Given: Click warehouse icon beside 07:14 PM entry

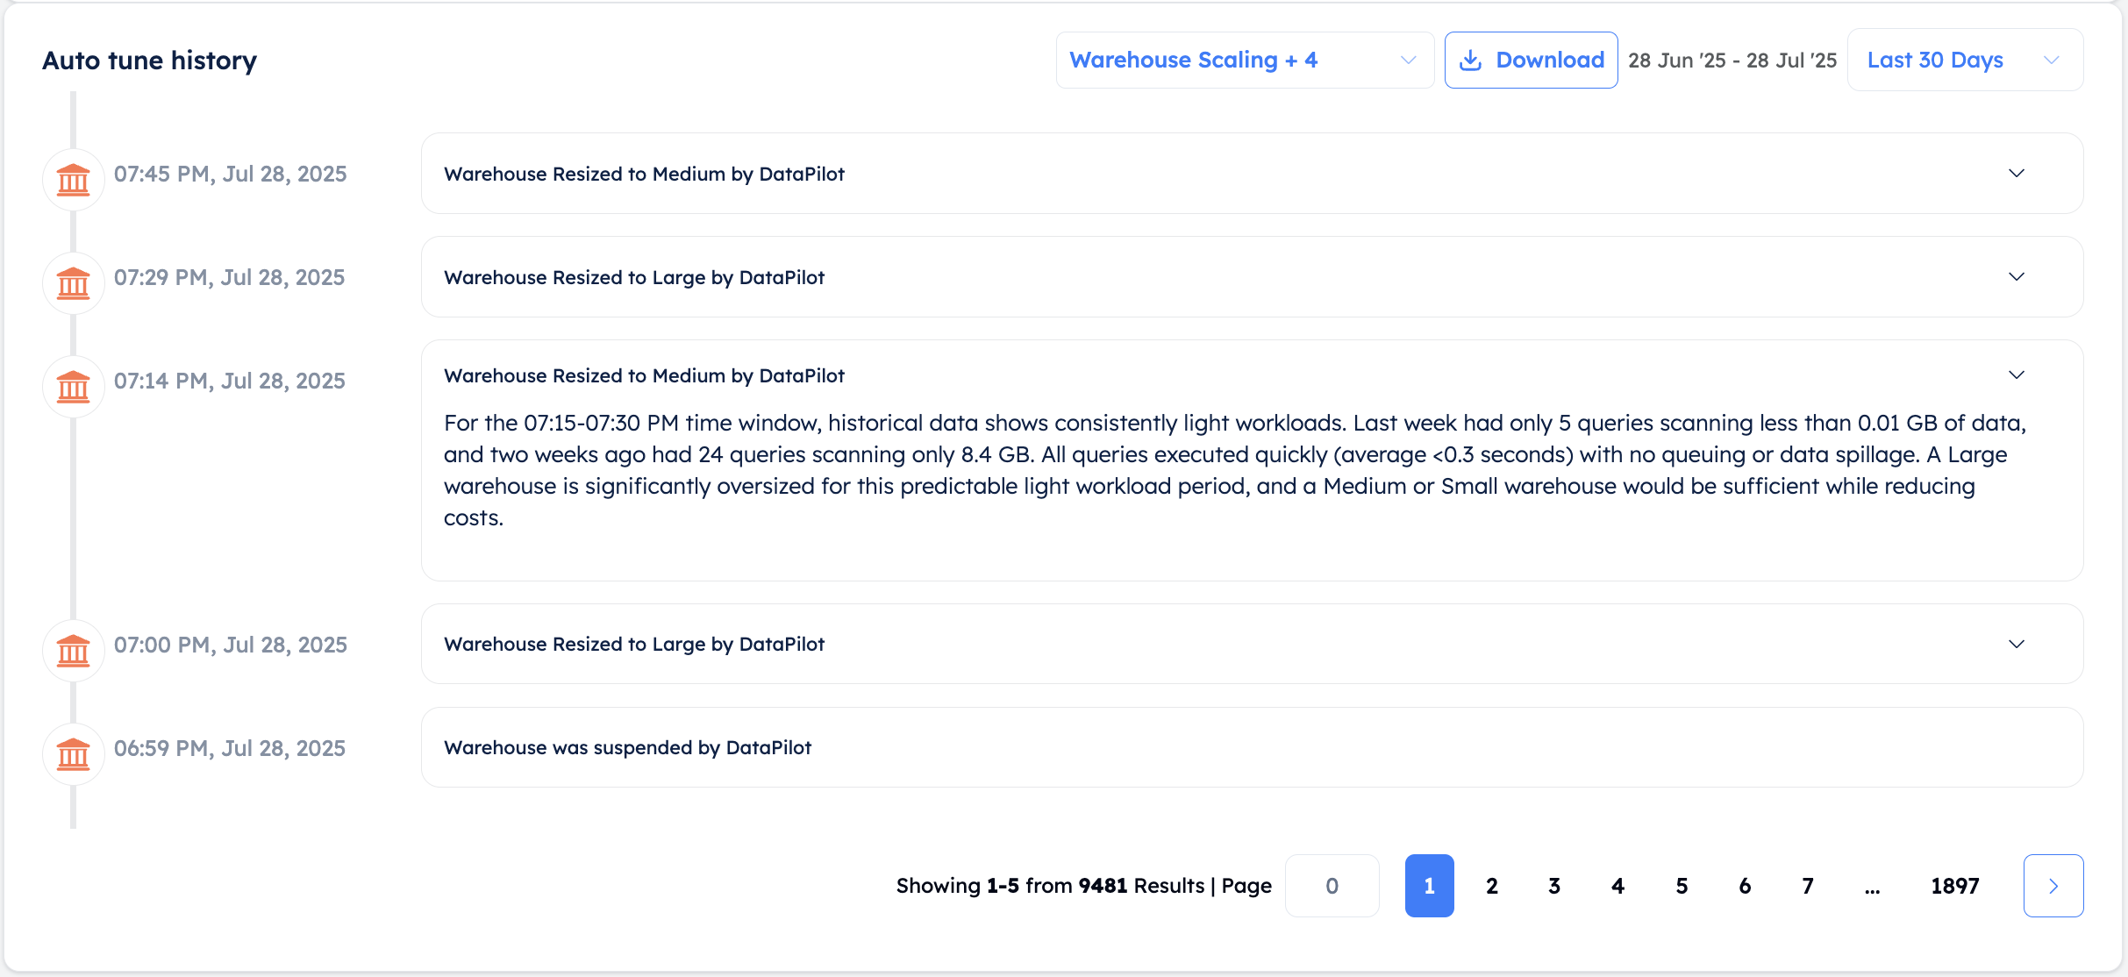Looking at the screenshot, I should (74, 387).
